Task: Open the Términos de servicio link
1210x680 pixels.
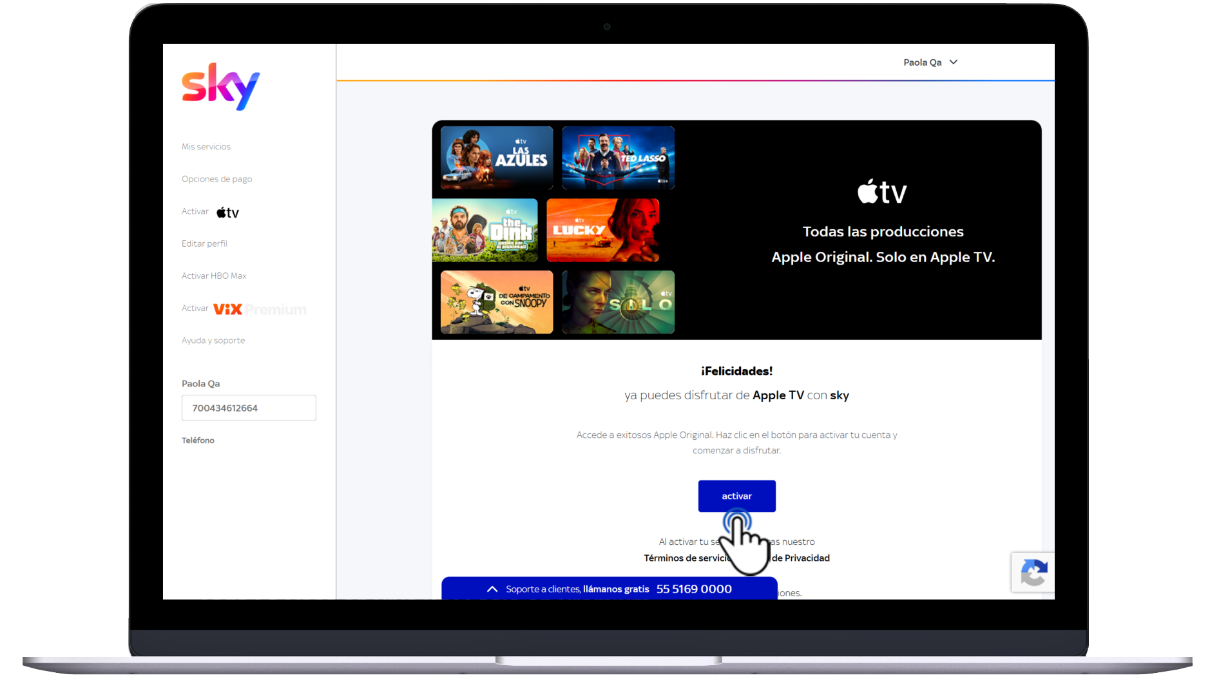Action: point(687,558)
